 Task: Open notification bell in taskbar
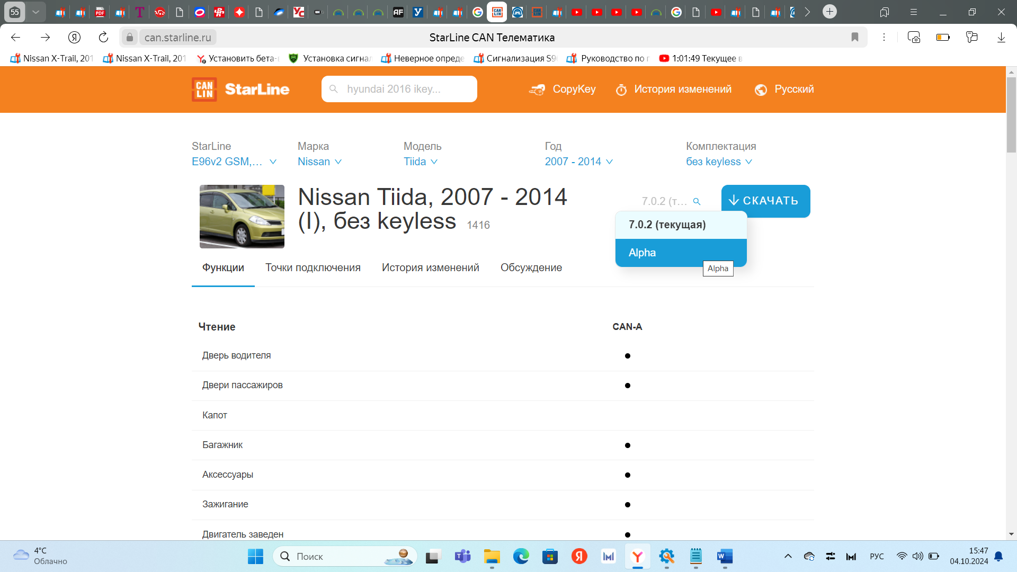tap(998, 556)
